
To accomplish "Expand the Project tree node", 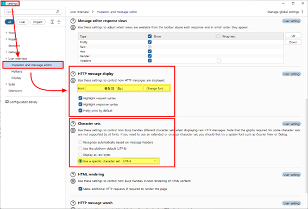I will [x=6, y=39].
